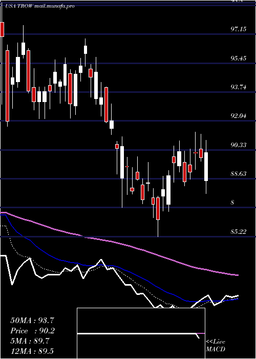Click the '12MA : 89.5' readout
This screenshot has width=256, height=359.
tap(32, 351)
